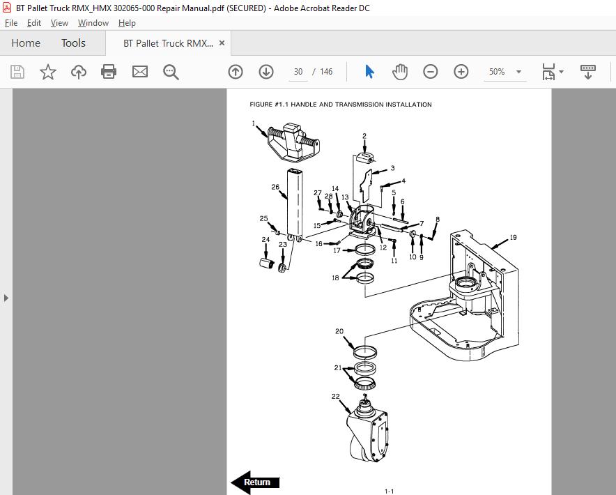Activate the selection arrow tool
The height and width of the screenshot is (495, 616).
[369, 72]
